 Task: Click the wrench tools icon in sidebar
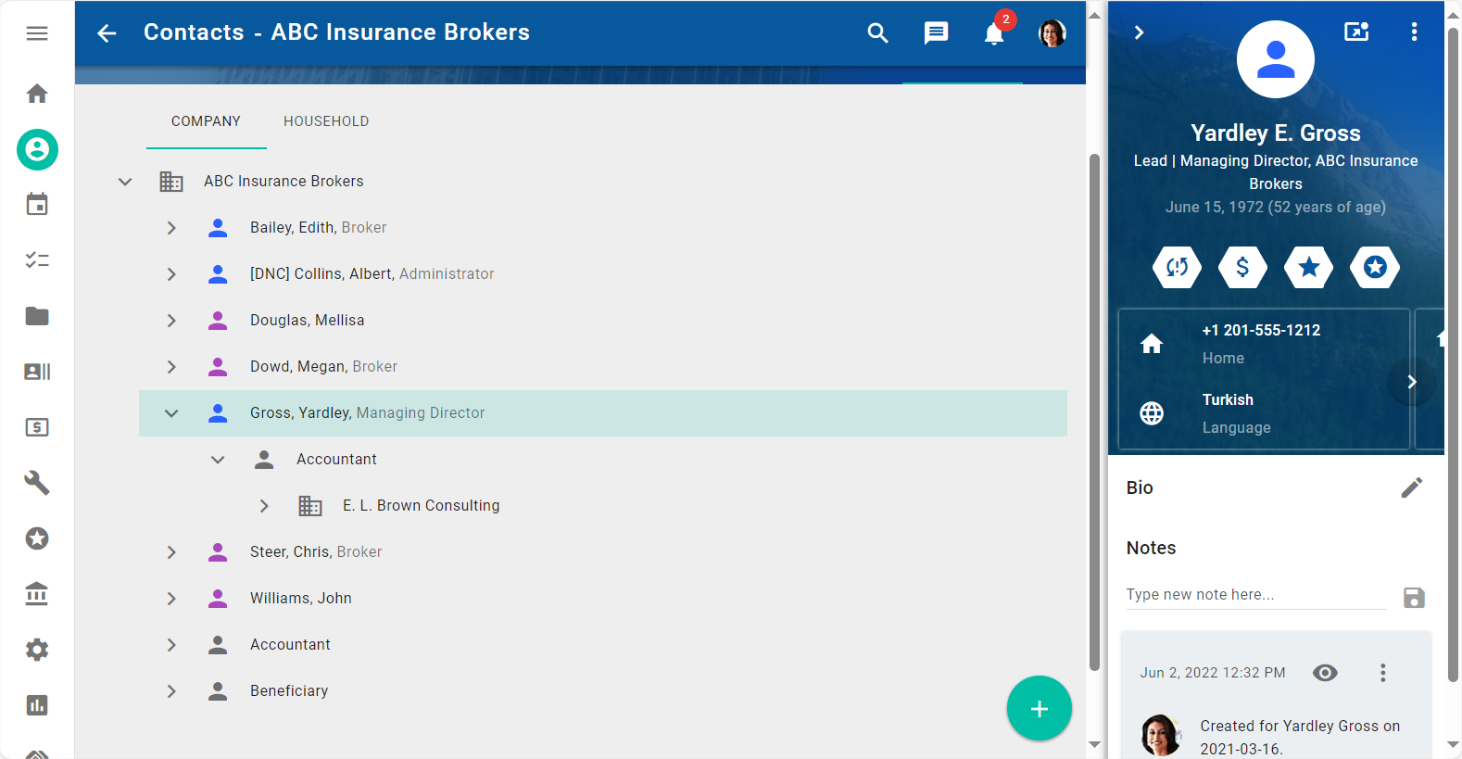37,483
